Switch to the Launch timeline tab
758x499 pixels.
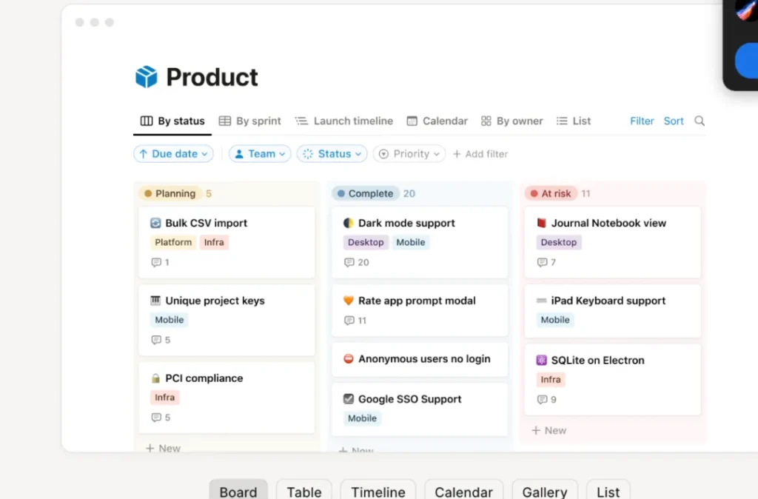pos(344,121)
